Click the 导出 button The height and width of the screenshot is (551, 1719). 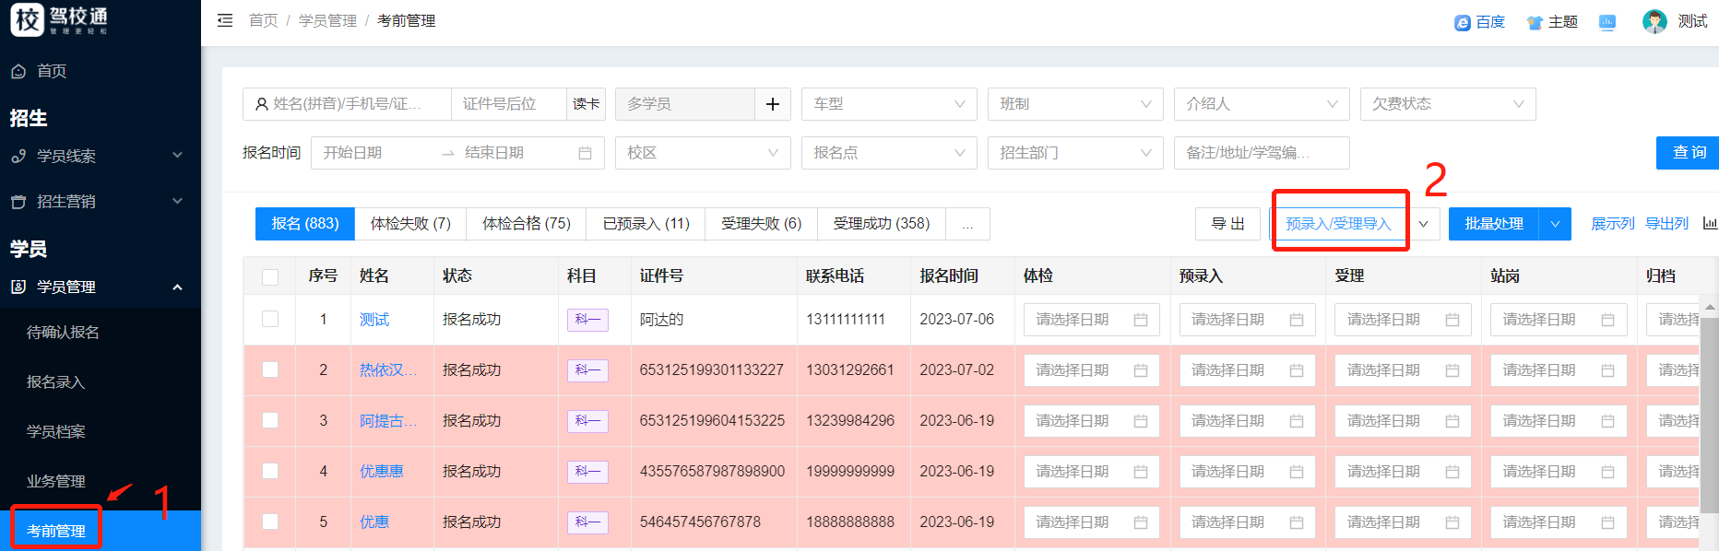click(x=1227, y=224)
